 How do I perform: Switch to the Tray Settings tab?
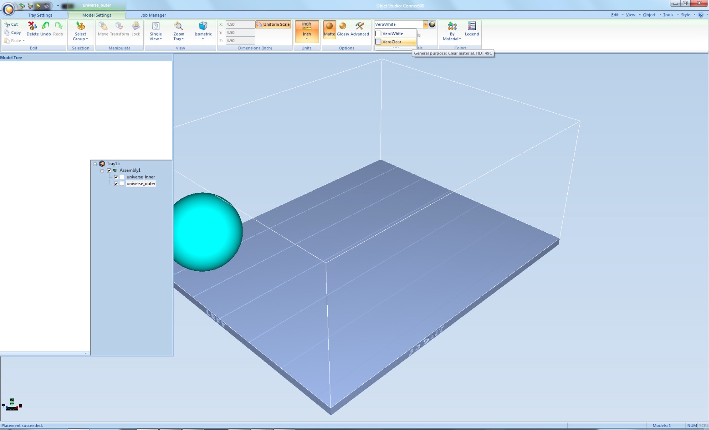(x=40, y=15)
